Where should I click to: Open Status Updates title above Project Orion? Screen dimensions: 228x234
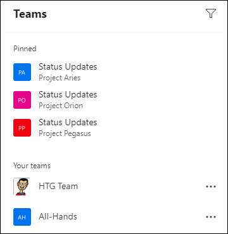point(68,95)
